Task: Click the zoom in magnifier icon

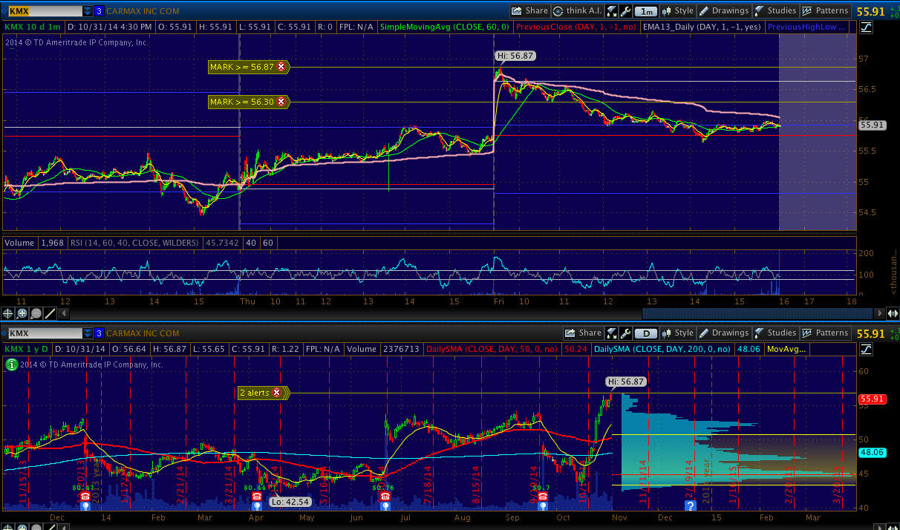Action: [x=22, y=313]
